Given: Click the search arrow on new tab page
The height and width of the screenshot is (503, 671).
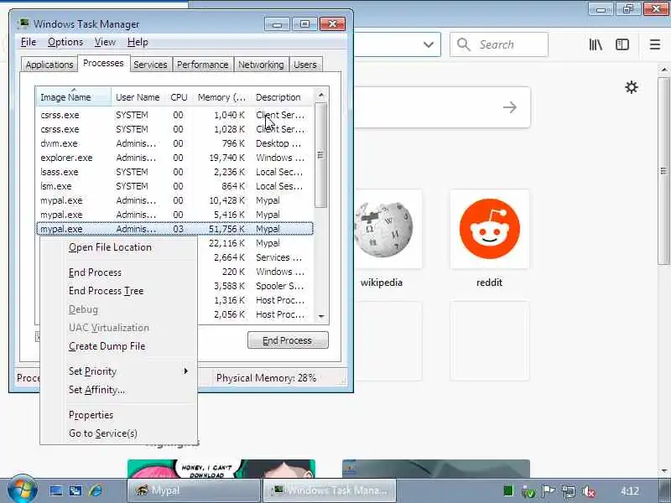Looking at the screenshot, I should click(509, 107).
